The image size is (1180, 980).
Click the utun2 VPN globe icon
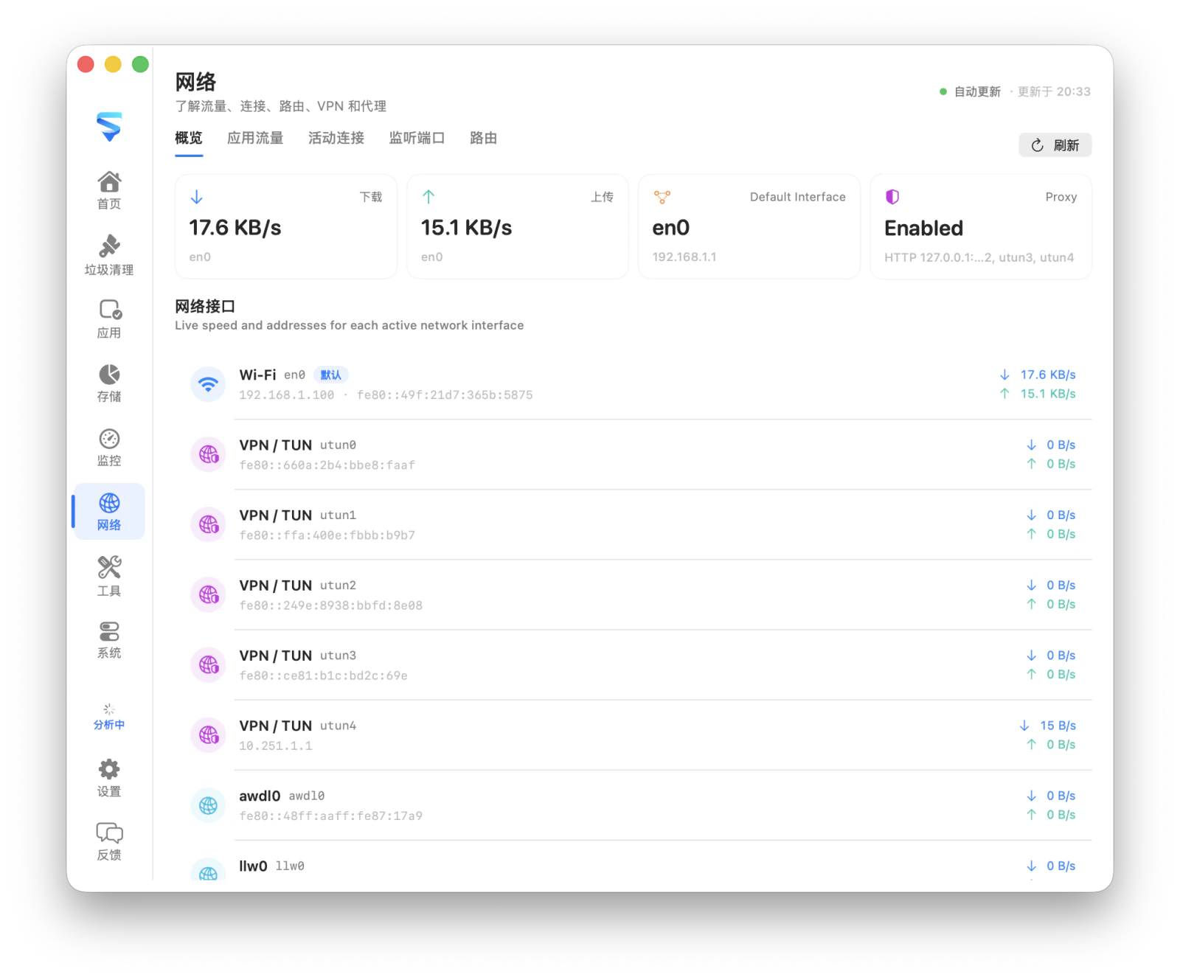click(x=209, y=594)
